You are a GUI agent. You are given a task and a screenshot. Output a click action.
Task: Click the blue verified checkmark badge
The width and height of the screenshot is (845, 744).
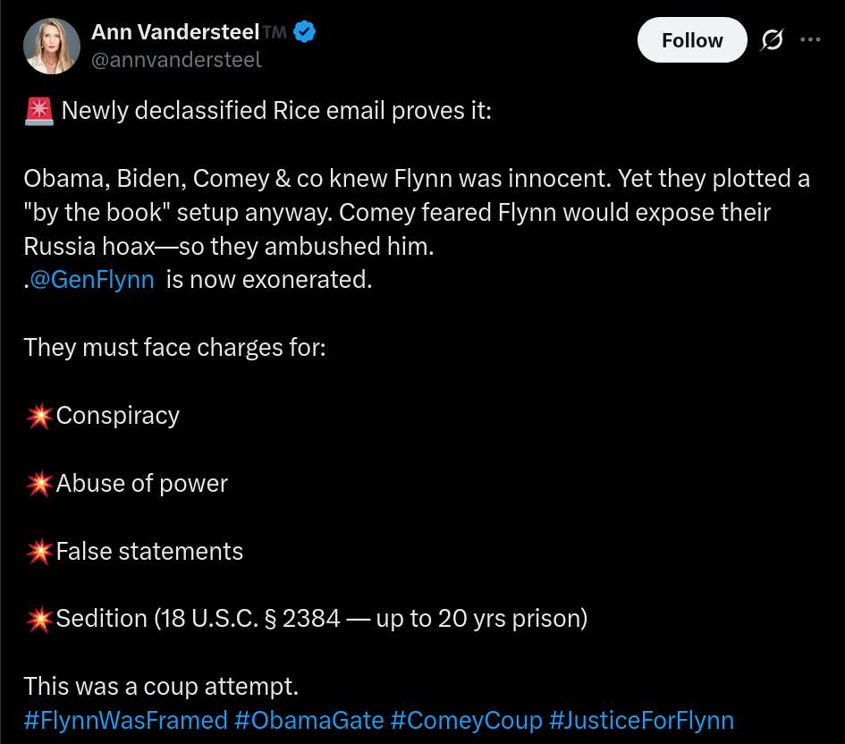pos(305,32)
